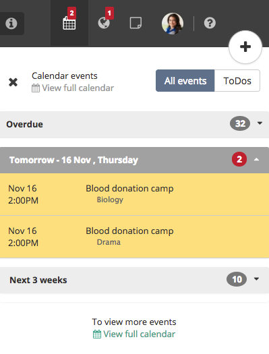This screenshot has width=269, height=354.
Task: Close the Calendar events panel
Action: pos(13,82)
